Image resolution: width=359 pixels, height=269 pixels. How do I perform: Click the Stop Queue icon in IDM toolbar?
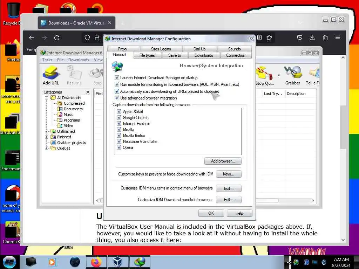265,76
